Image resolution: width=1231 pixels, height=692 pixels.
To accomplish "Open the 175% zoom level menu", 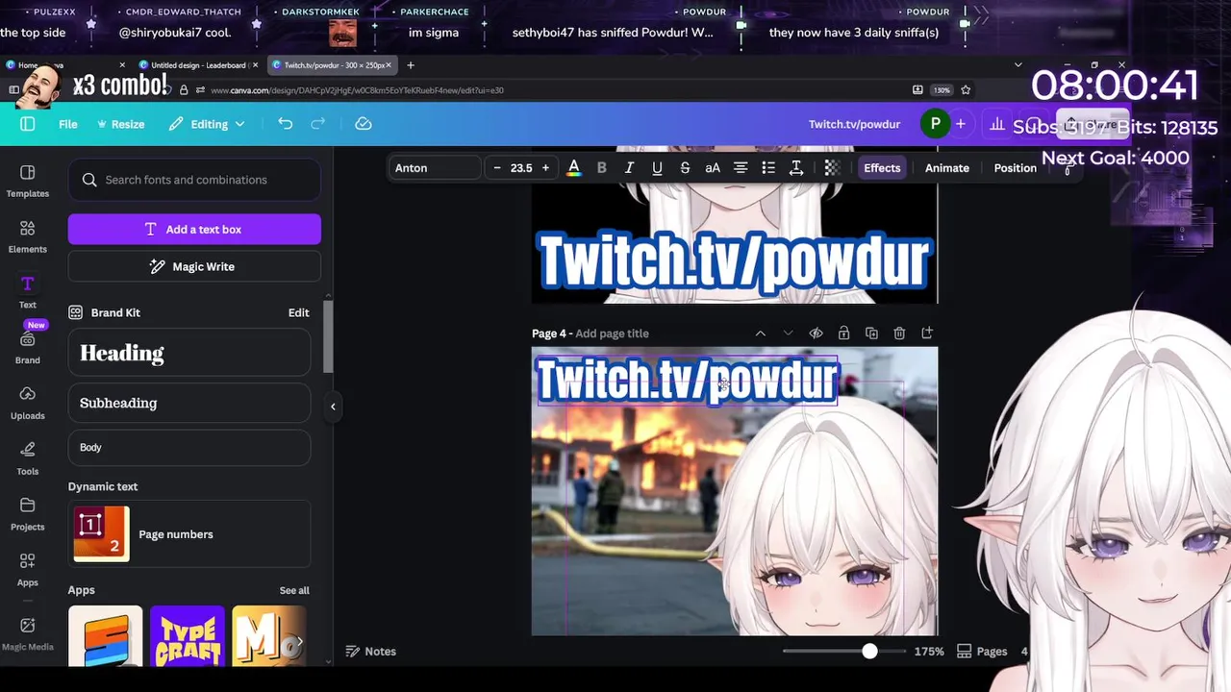I will tap(929, 652).
